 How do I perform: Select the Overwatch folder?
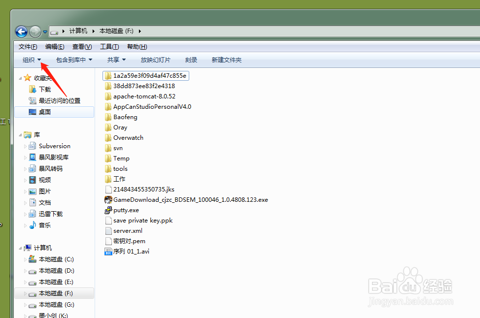pyautogui.click(x=124, y=138)
